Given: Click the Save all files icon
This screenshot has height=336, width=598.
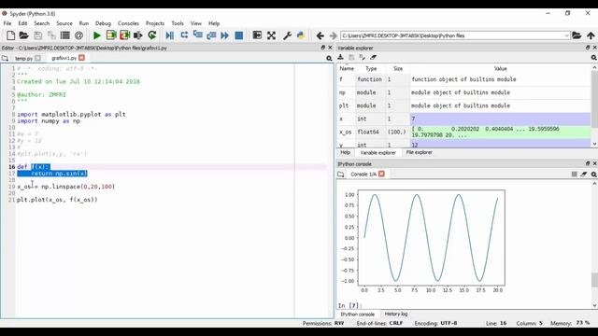Looking at the screenshot, I should (51, 35).
